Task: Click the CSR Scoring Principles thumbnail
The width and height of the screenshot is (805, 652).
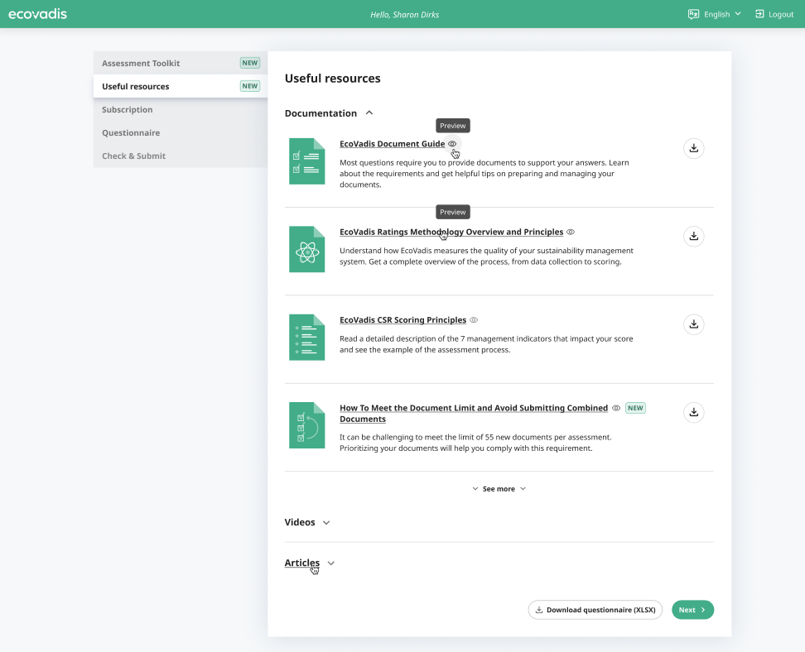Action: pos(307,337)
